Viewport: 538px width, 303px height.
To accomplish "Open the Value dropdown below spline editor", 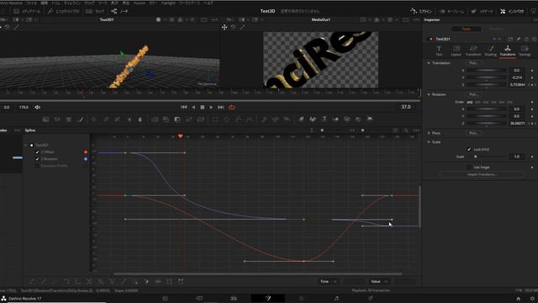I will pyautogui.click(x=379, y=281).
